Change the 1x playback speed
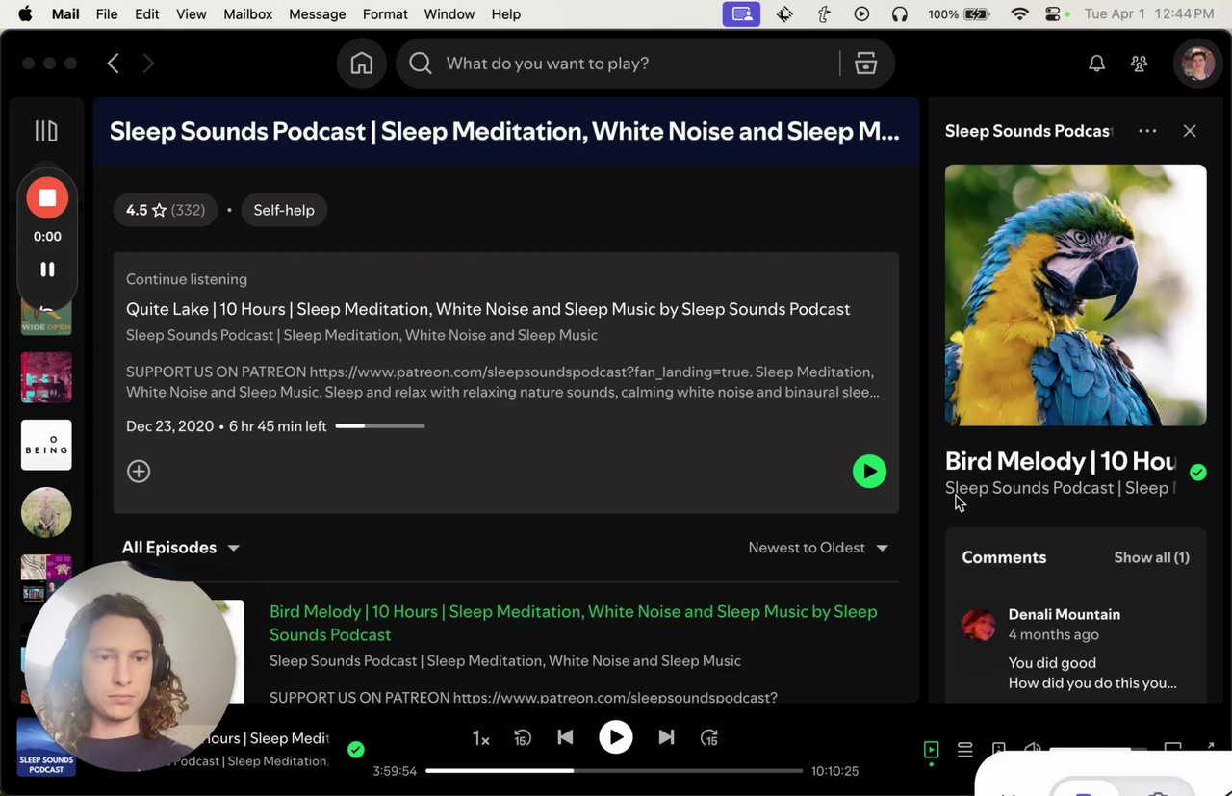The image size is (1232, 796). click(480, 738)
